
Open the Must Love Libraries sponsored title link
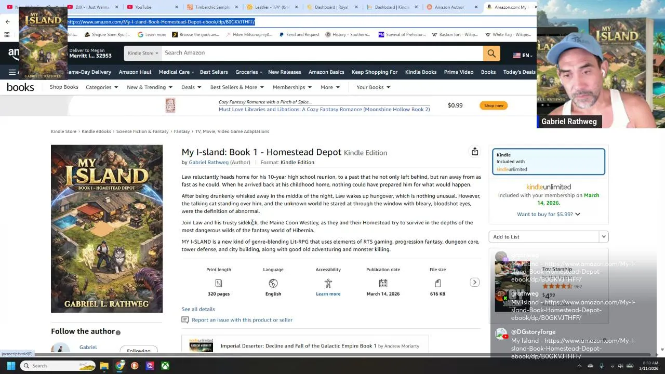tap(324, 110)
